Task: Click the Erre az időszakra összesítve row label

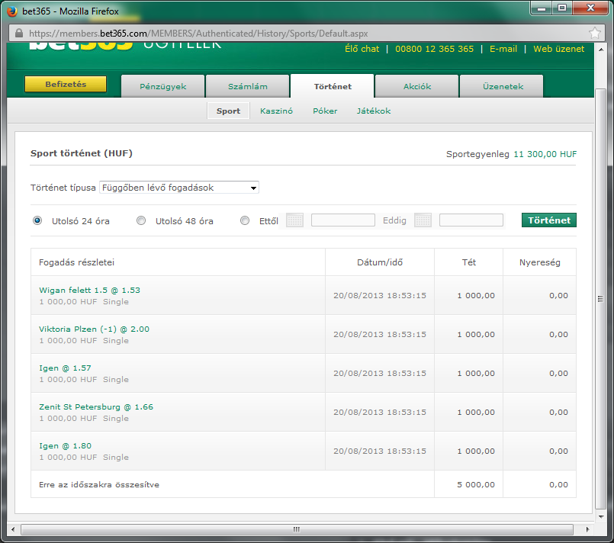Action: pyautogui.click(x=99, y=485)
